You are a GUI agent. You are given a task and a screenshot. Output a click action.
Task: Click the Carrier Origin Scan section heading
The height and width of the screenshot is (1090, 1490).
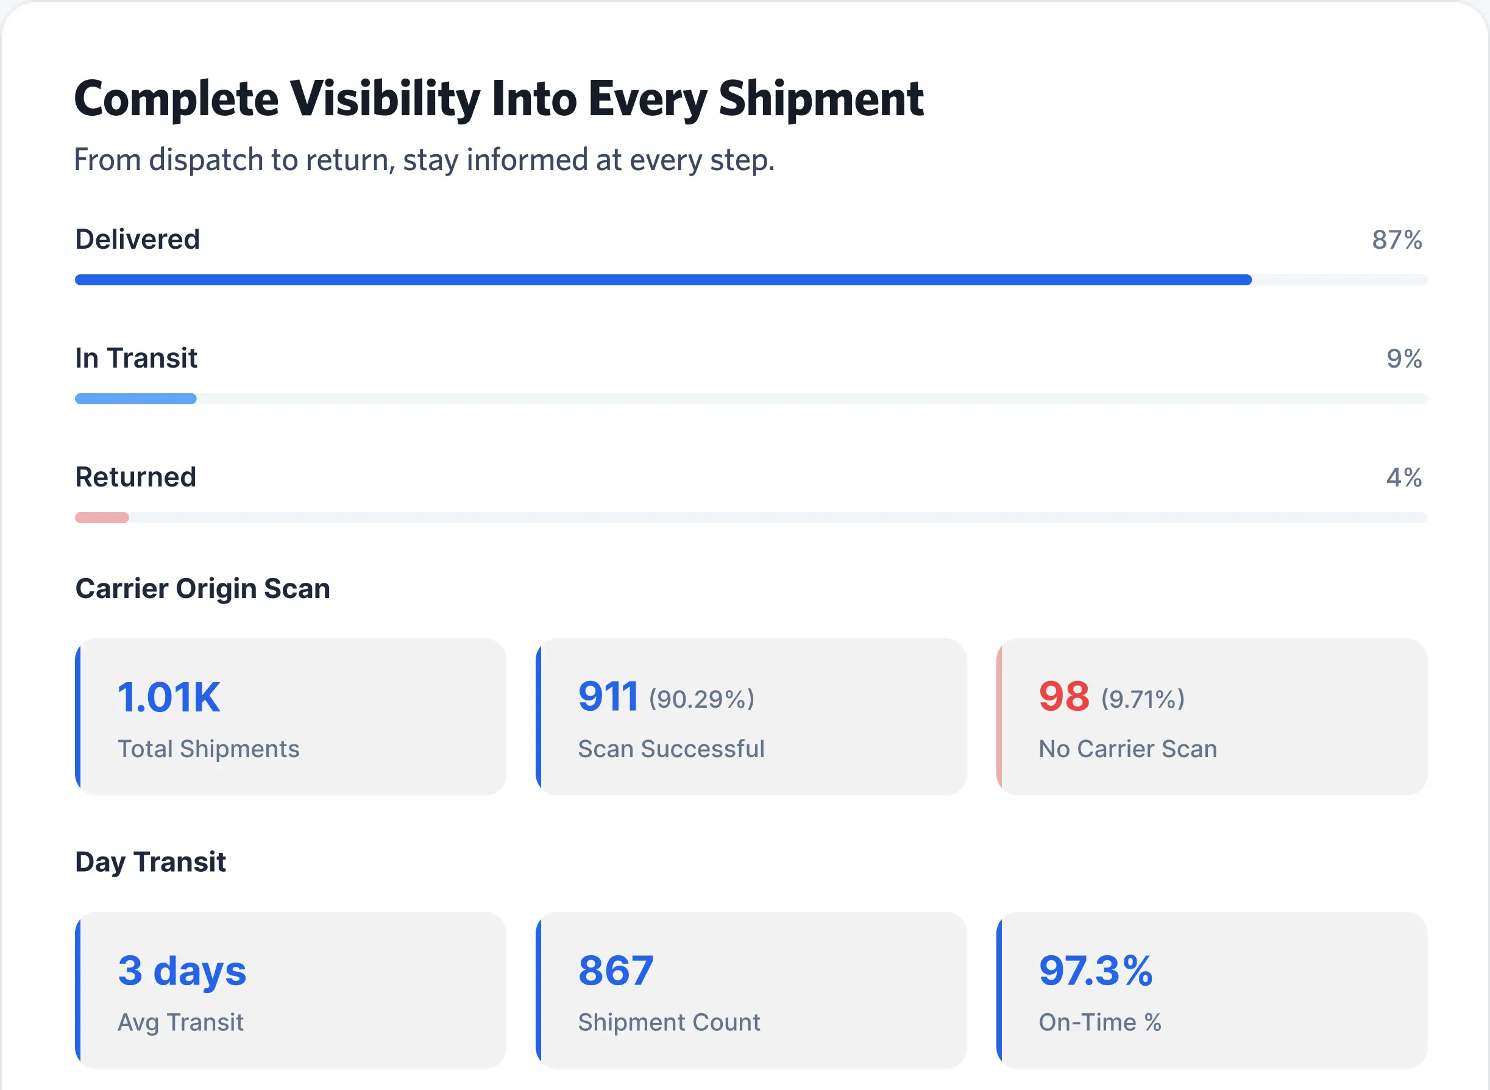pyautogui.click(x=202, y=588)
